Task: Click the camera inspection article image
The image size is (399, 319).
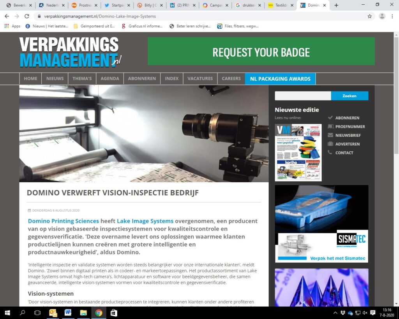Action: pyautogui.click(x=144, y=134)
